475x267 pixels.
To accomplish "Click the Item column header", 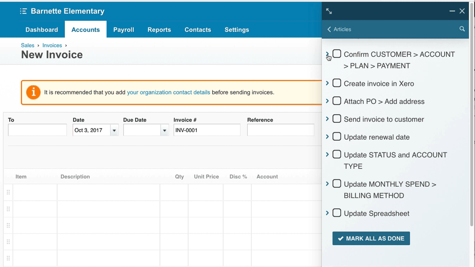I will point(21,177).
